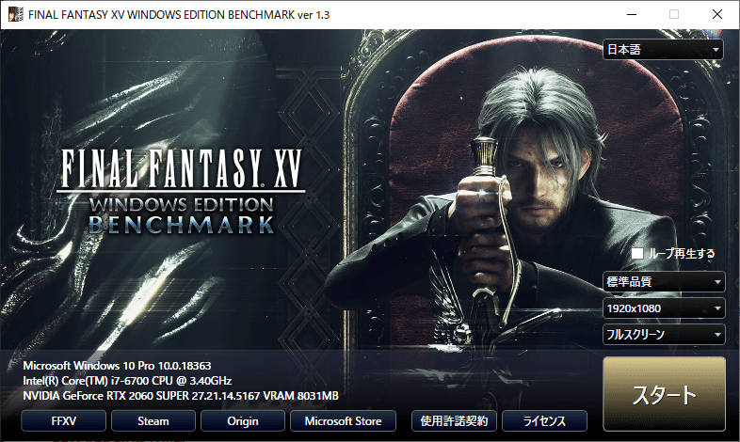740x442 pixels.
Task: Open the フルスクリーン display mode dropdown
Action: click(664, 335)
